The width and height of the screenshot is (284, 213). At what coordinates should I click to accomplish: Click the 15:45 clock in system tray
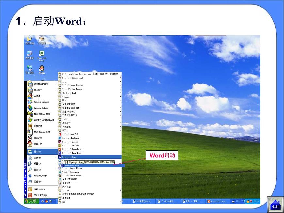click(x=256, y=201)
